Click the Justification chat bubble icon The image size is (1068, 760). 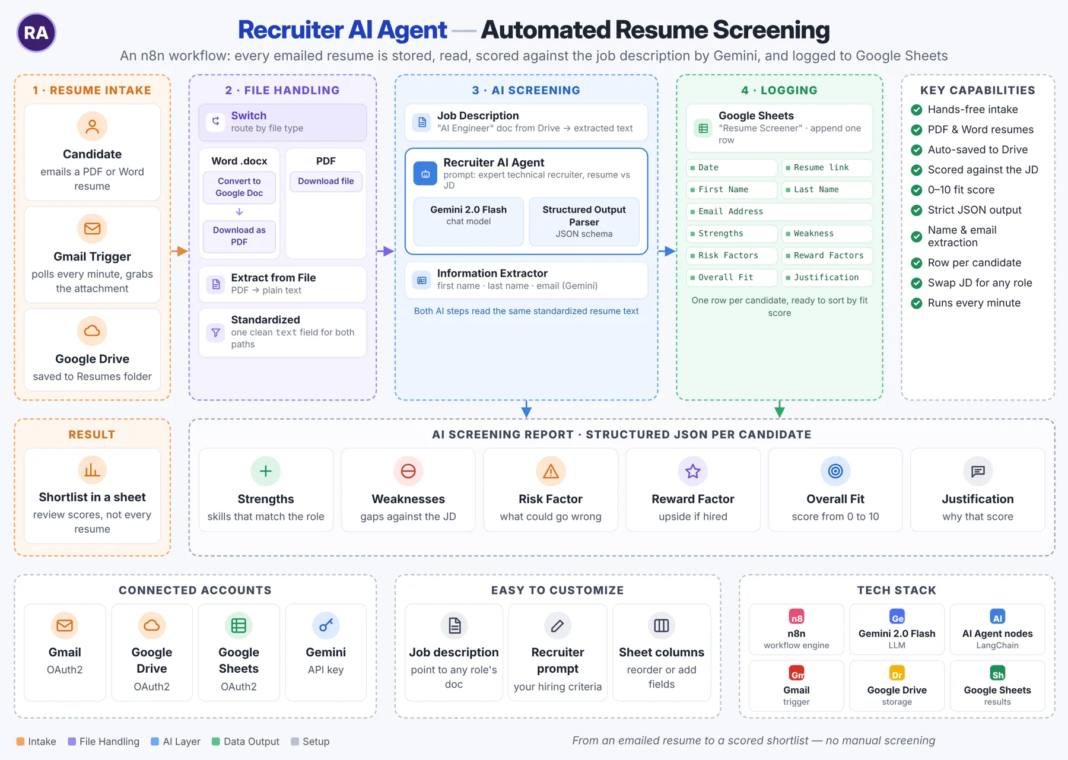(x=978, y=471)
